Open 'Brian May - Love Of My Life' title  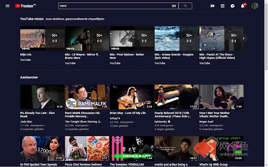128,113
